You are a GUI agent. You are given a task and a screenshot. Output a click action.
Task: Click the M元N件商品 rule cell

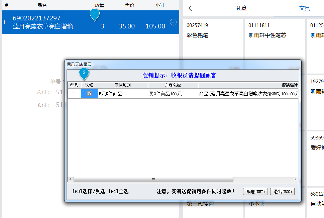pyautogui.click(x=123, y=94)
